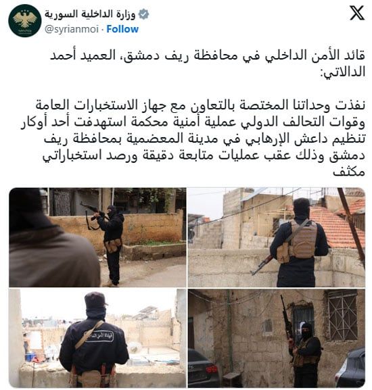Click the Arabic back patch on the officer's jacket
The height and width of the screenshot is (390, 372).
pos(99,336)
